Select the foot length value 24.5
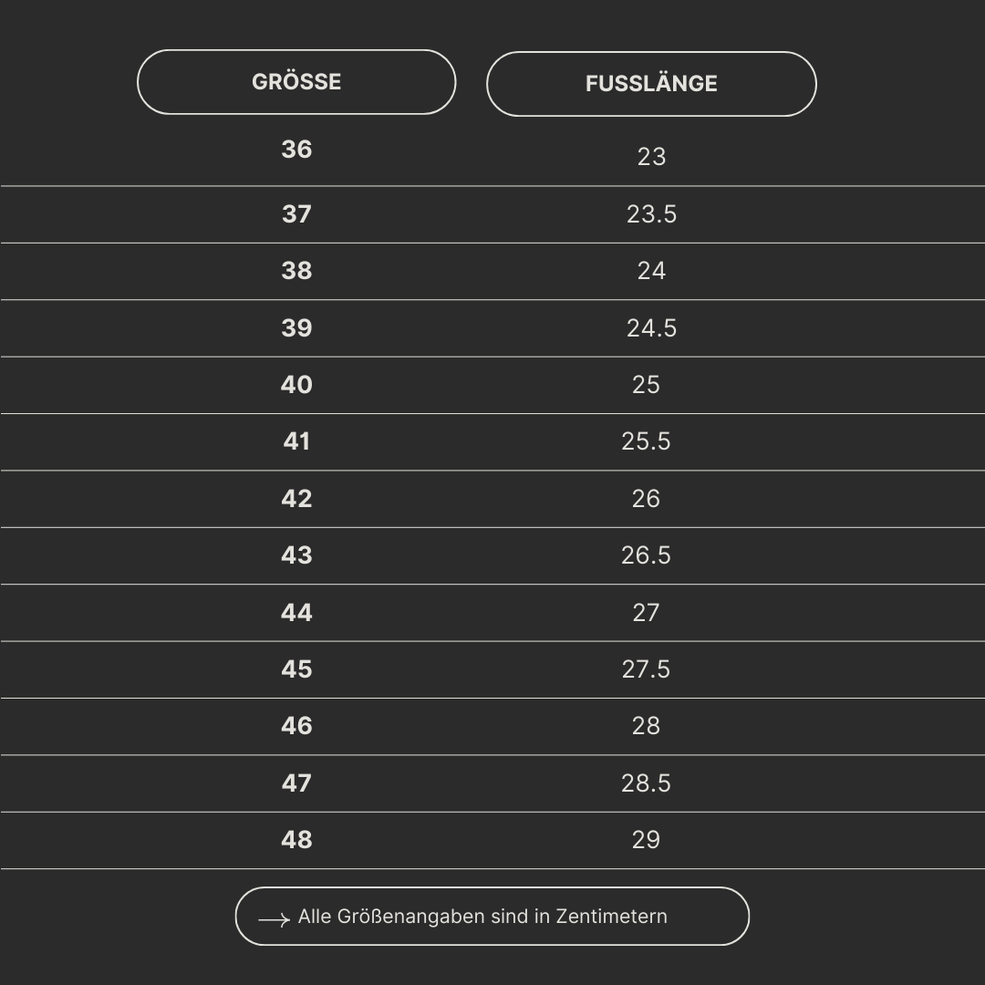 click(651, 328)
